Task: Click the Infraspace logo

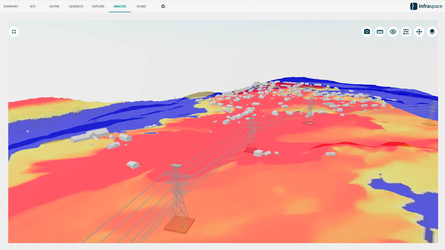Action: tap(426, 6)
